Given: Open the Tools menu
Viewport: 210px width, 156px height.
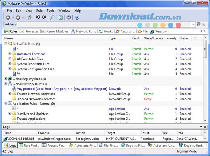Looking at the screenshot, I should (50, 11).
